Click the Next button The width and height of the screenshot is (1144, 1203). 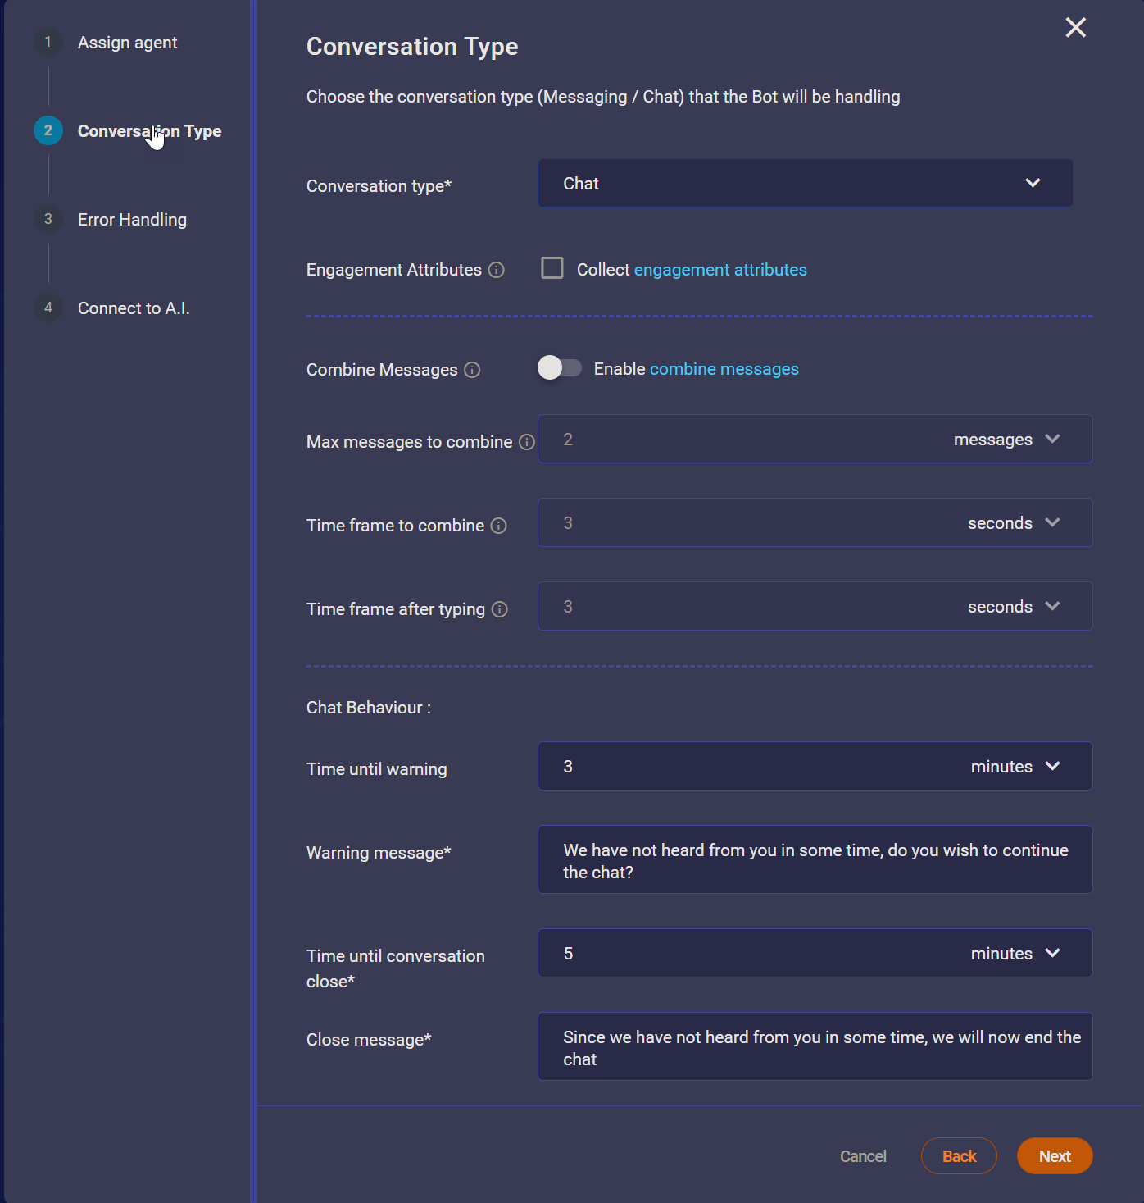click(1054, 1156)
